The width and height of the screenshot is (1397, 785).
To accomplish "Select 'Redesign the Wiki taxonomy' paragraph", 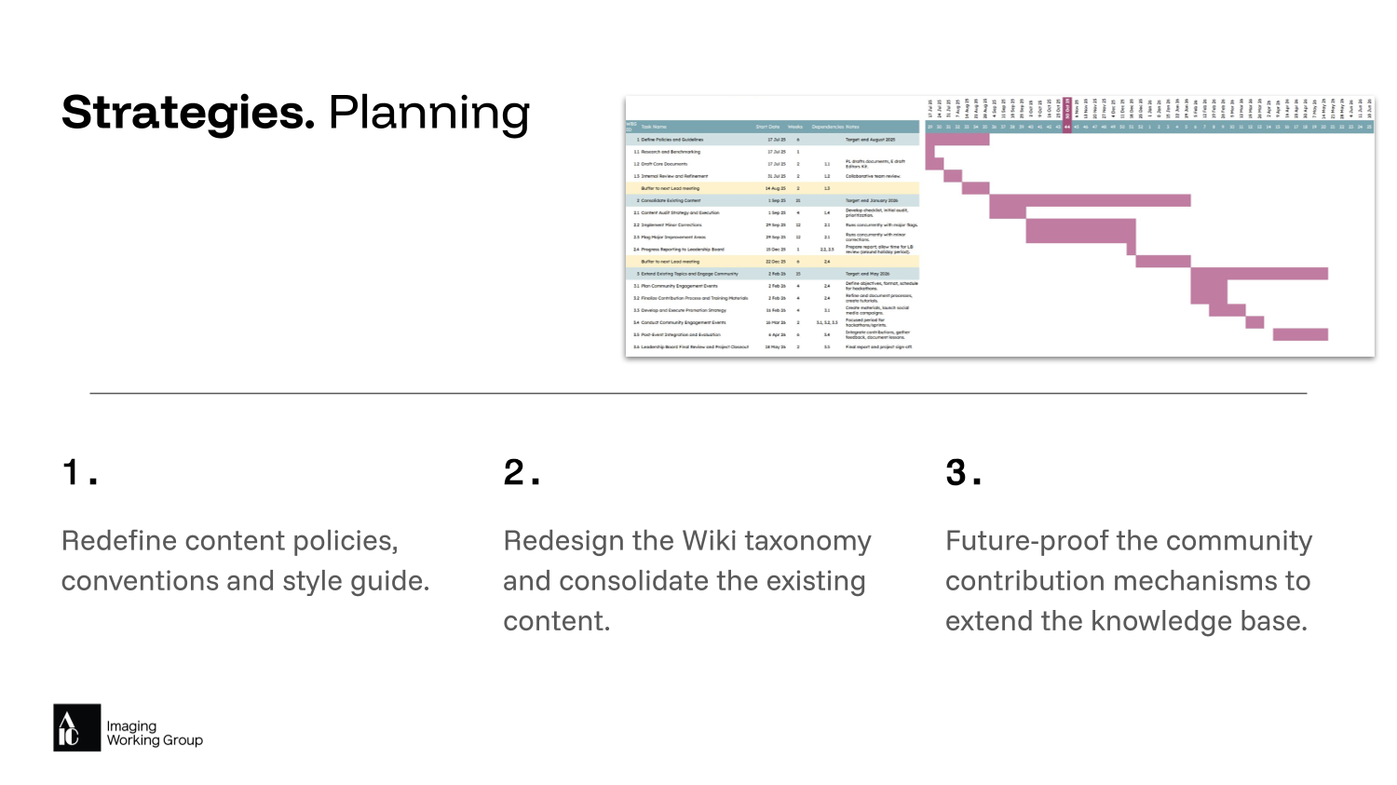I will [x=687, y=580].
